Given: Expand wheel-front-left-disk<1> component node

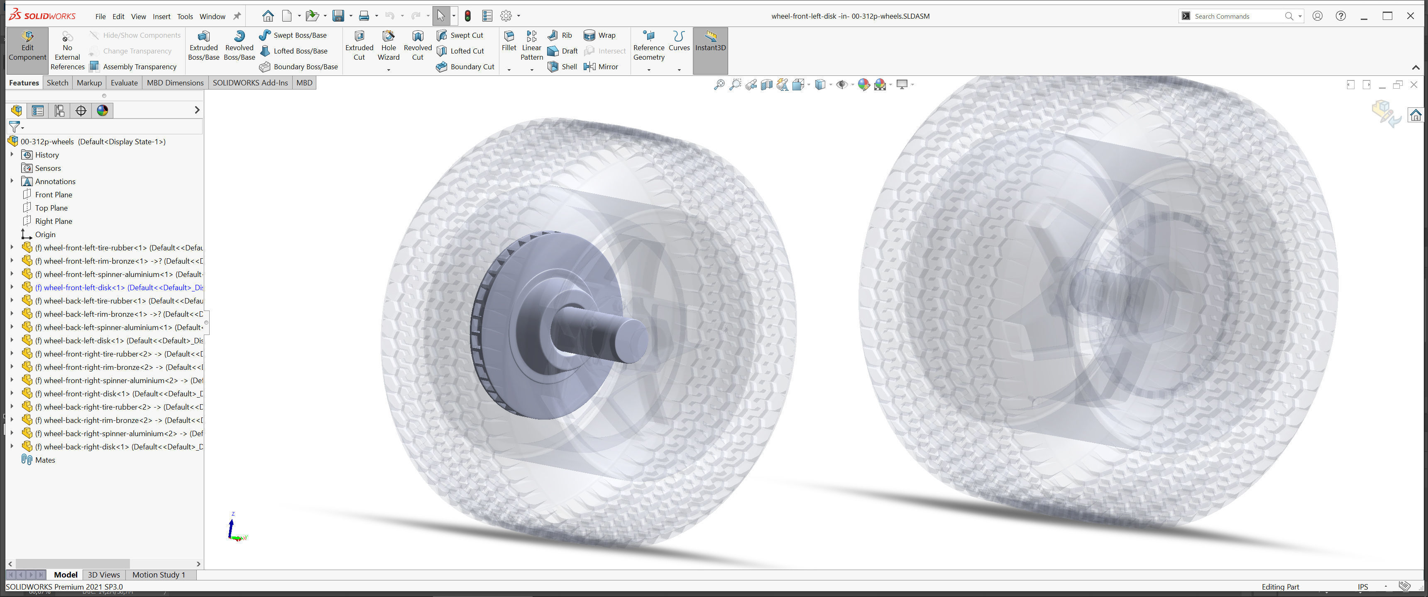Looking at the screenshot, I should 12,287.
